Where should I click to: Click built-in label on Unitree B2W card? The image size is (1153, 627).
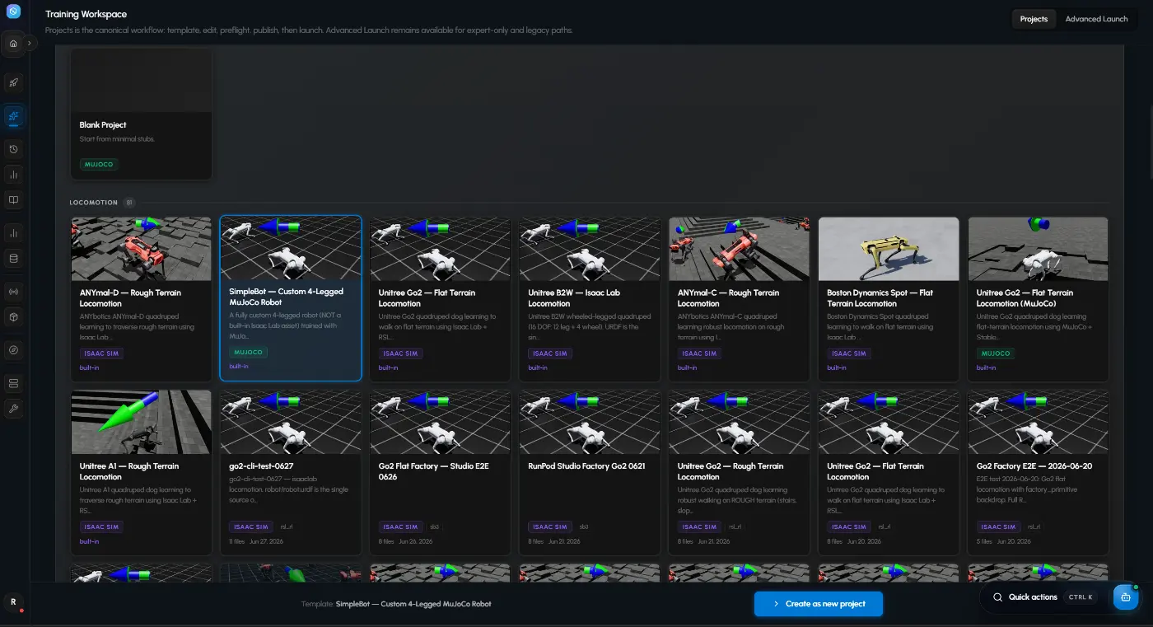click(x=537, y=367)
